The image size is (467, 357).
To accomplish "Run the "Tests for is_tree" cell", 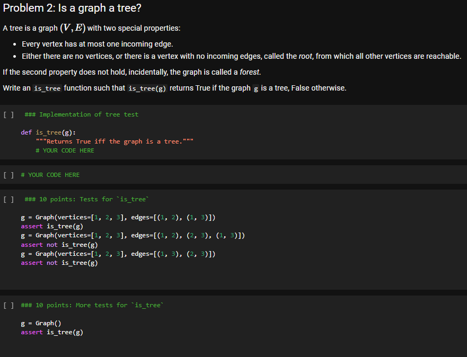I will [7, 199].
